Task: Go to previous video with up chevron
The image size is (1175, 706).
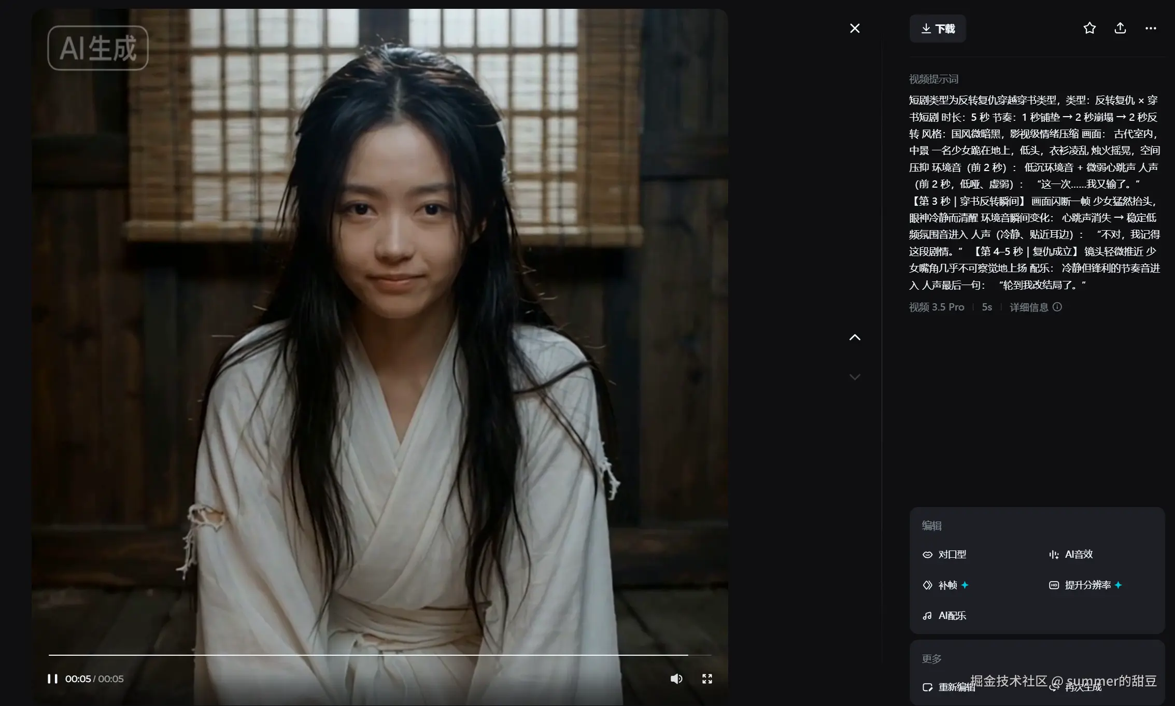Action: coord(855,337)
